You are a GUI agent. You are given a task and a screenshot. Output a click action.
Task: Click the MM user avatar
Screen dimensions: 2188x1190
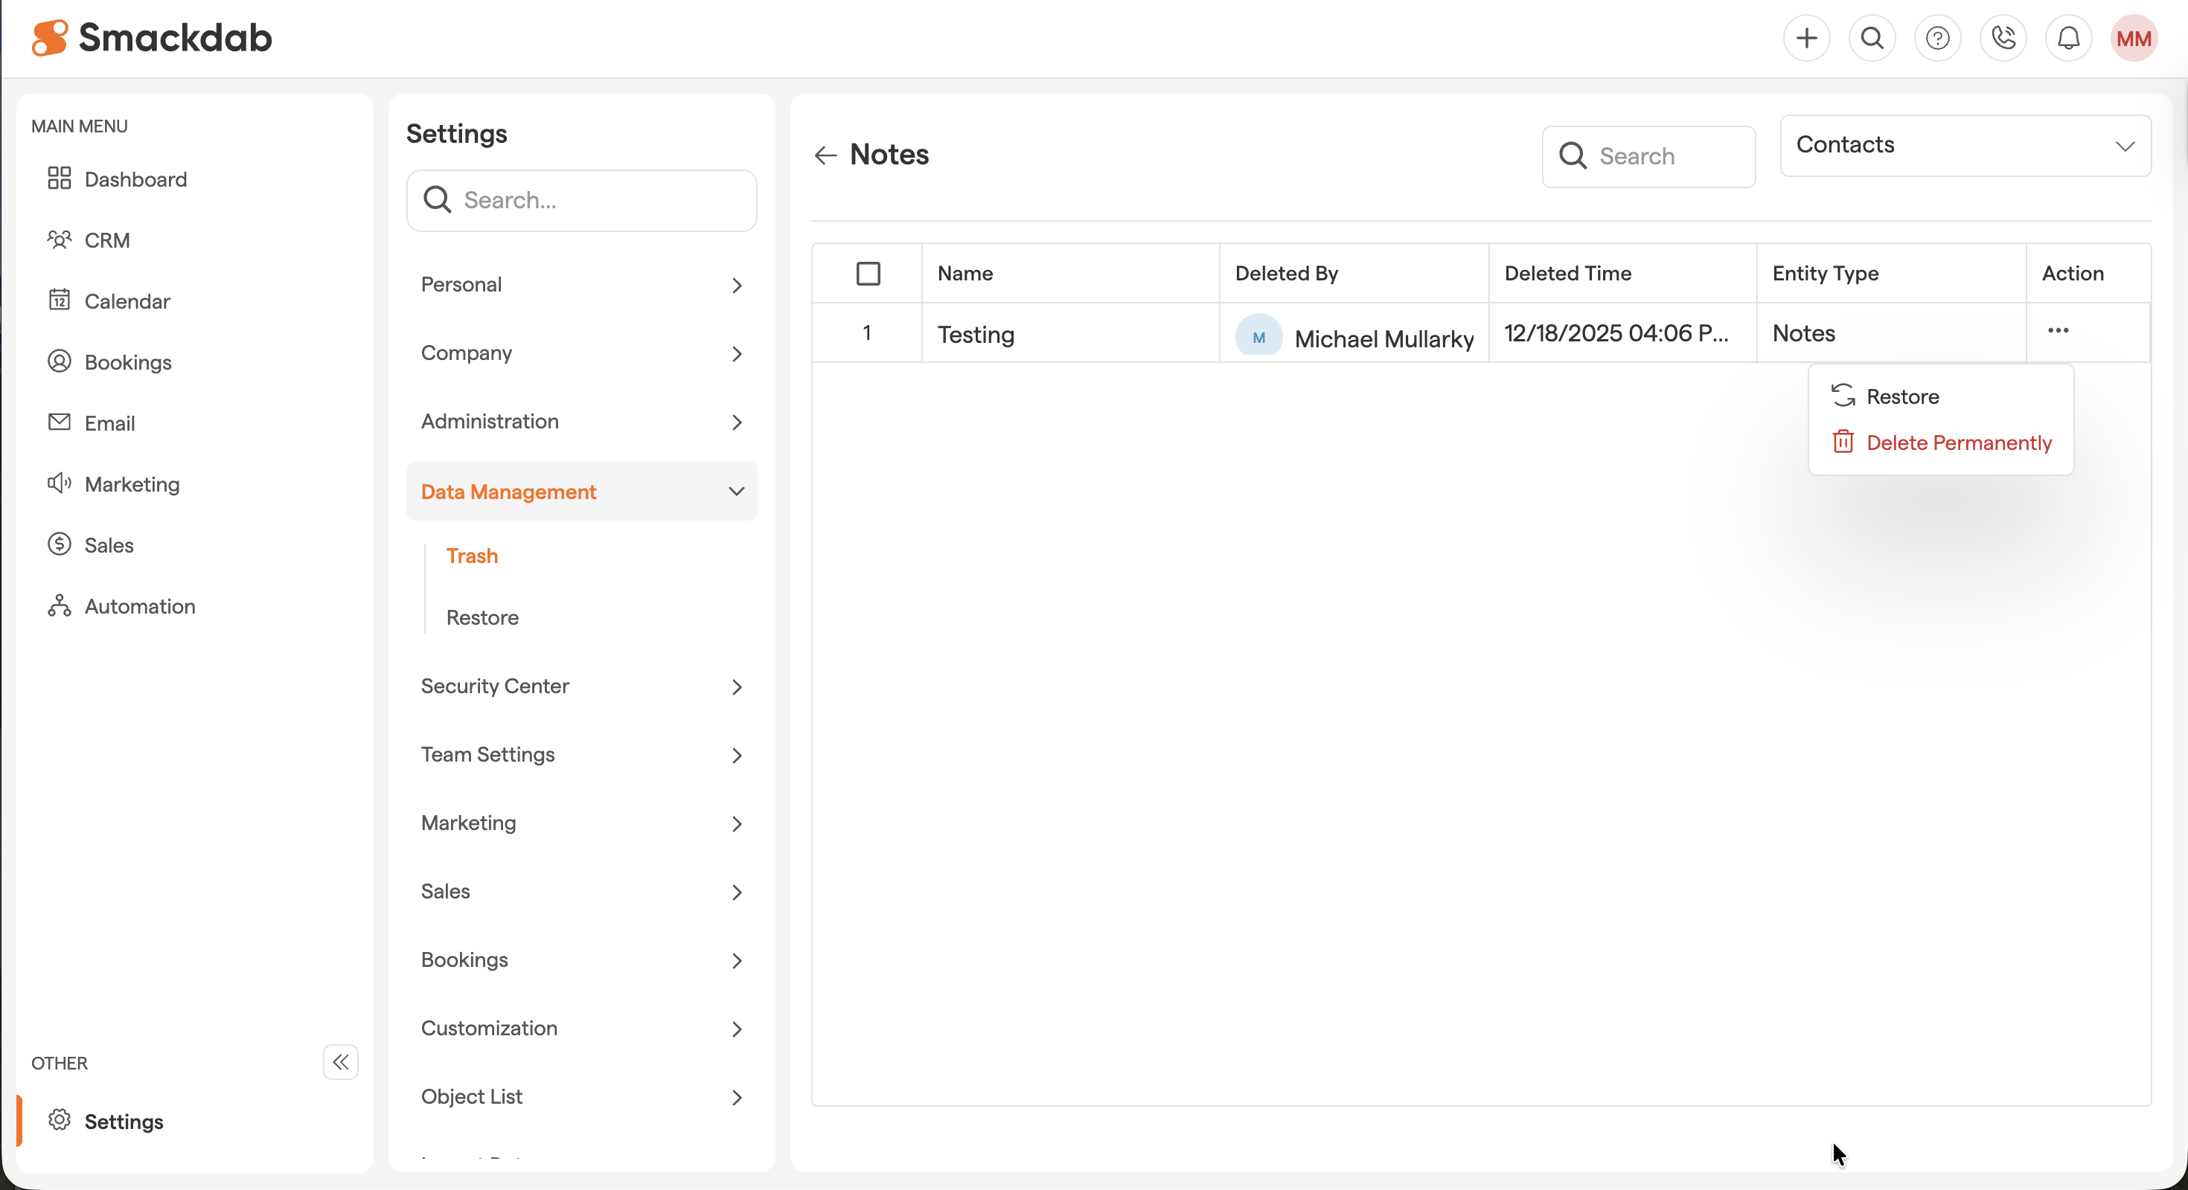[2134, 38]
